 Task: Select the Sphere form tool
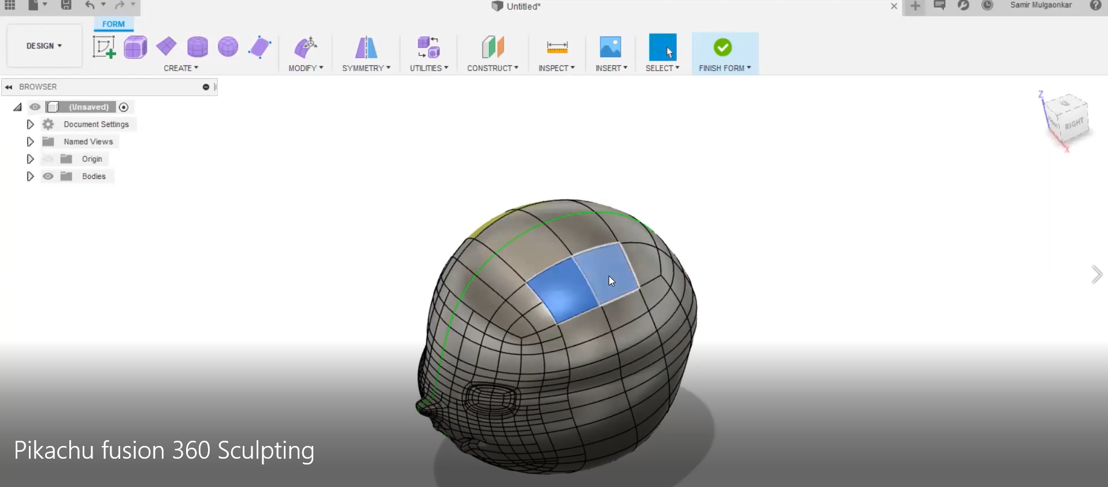pyautogui.click(x=228, y=47)
